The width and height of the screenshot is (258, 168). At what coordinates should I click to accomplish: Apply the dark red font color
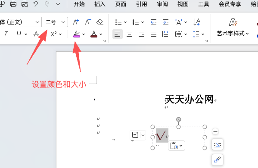coord(94,34)
